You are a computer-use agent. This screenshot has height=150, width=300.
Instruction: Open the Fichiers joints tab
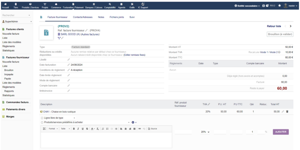tap(117, 17)
